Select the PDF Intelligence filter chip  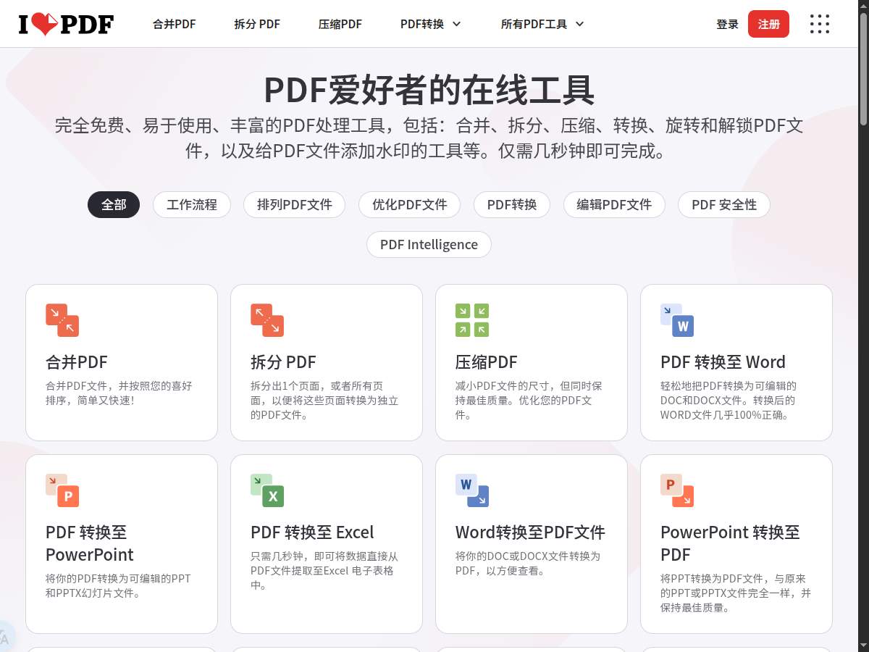point(429,244)
